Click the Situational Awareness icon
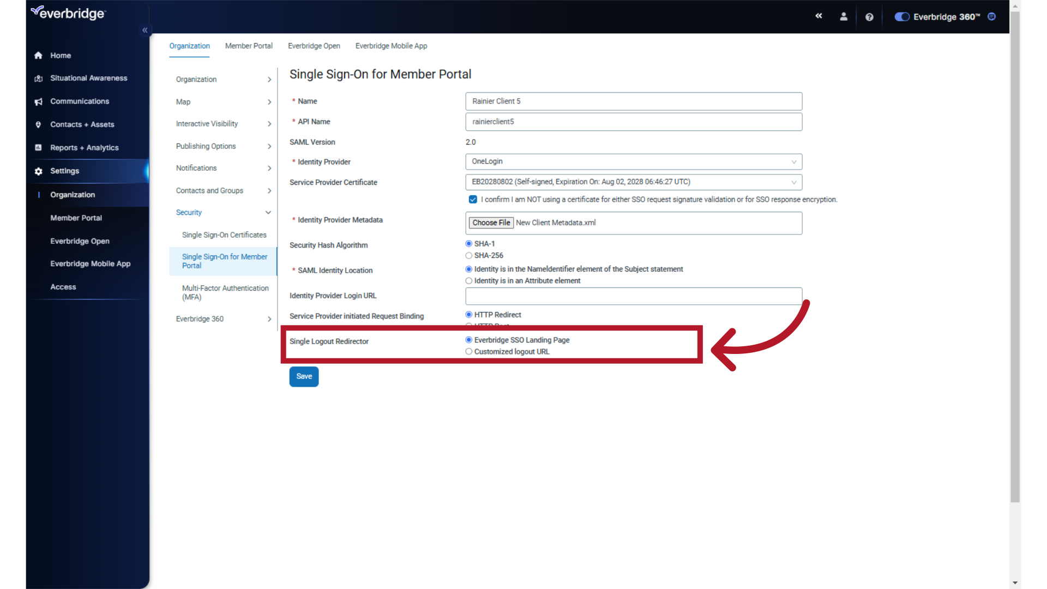Viewport: 1047px width, 589px height. tap(39, 77)
